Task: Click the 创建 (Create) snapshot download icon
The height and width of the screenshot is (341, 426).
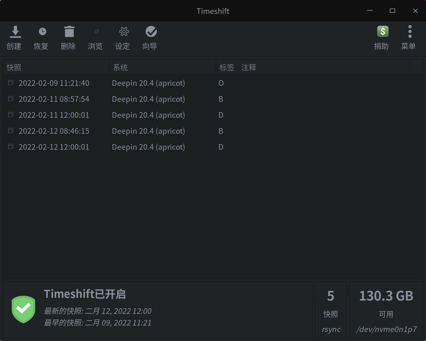Action: click(15, 32)
